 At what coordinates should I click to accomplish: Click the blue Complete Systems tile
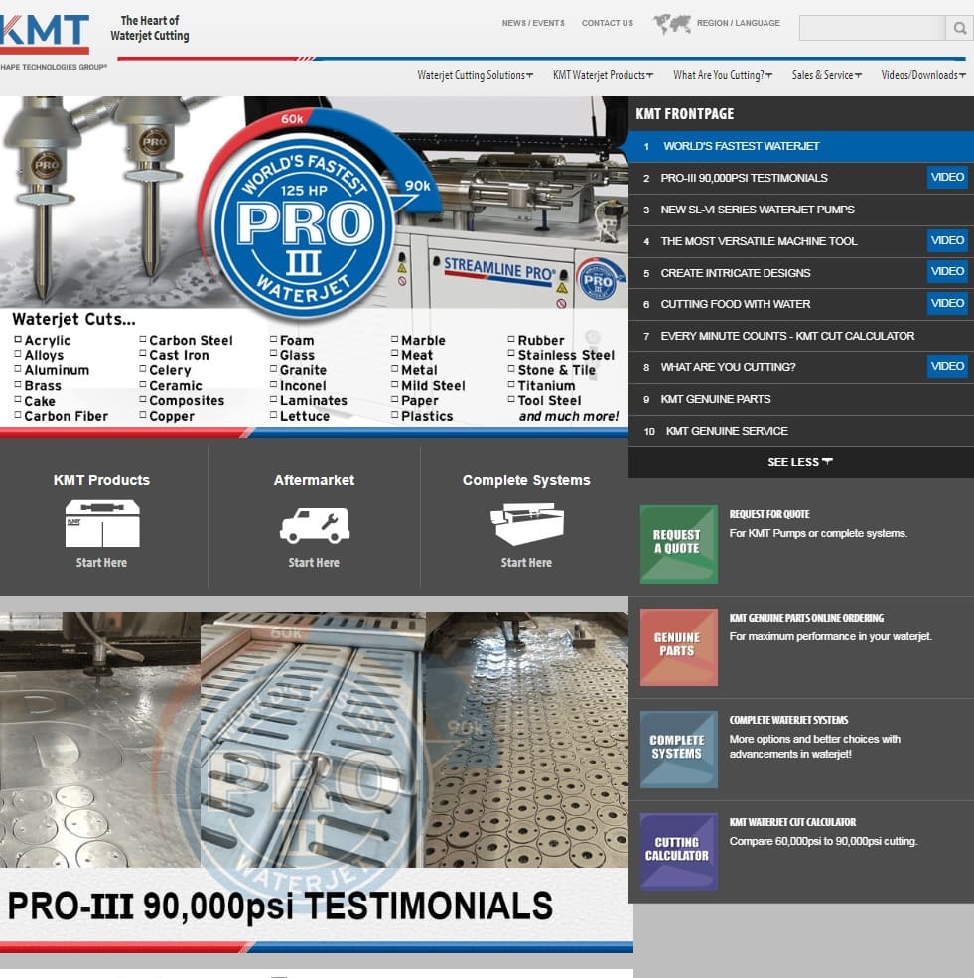pos(678,749)
